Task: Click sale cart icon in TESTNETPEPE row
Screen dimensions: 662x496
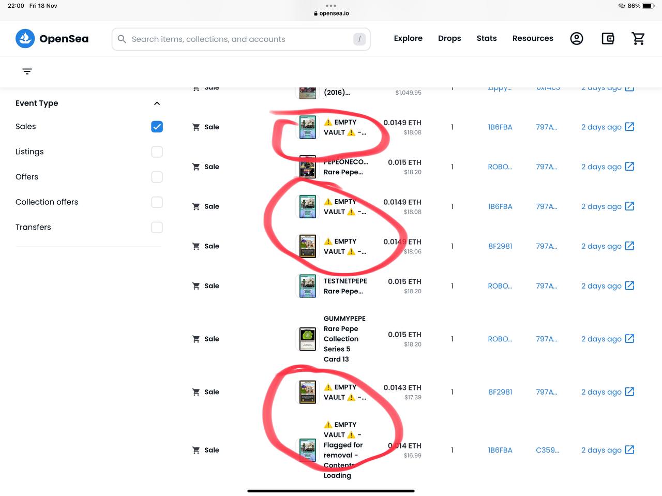Action: [196, 285]
